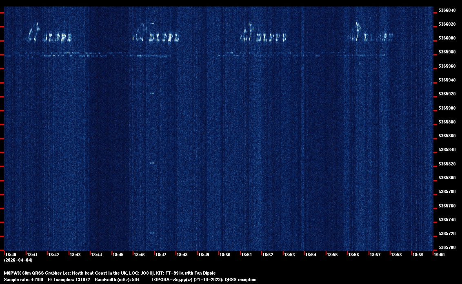Click the 18:41 time axis label
This screenshot has height=284, width=462.
32,255
